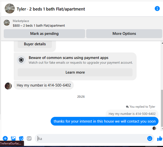163x147 pixels.
Task: View Buyer details
Action: pyautogui.click(x=35, y=44)
